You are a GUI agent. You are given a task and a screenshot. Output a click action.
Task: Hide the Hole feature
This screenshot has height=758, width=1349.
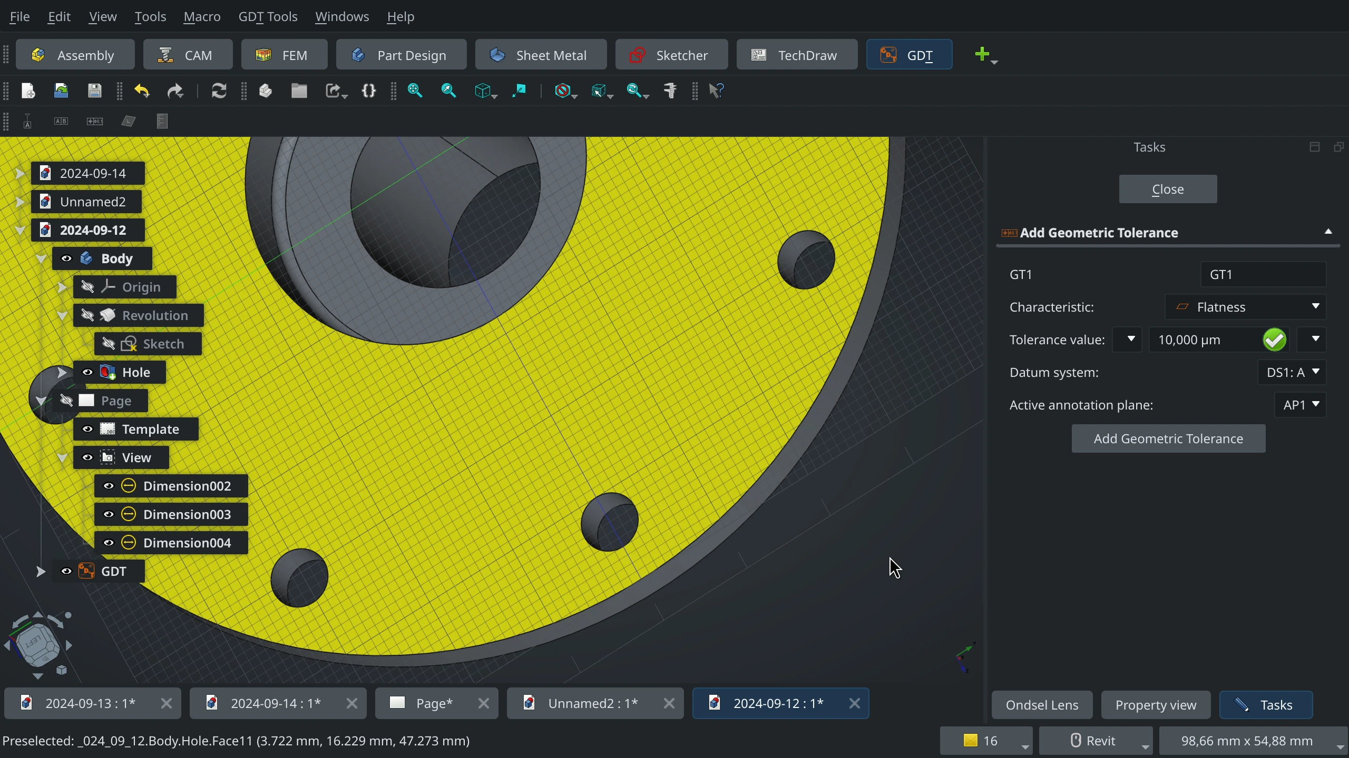(87, 372)
